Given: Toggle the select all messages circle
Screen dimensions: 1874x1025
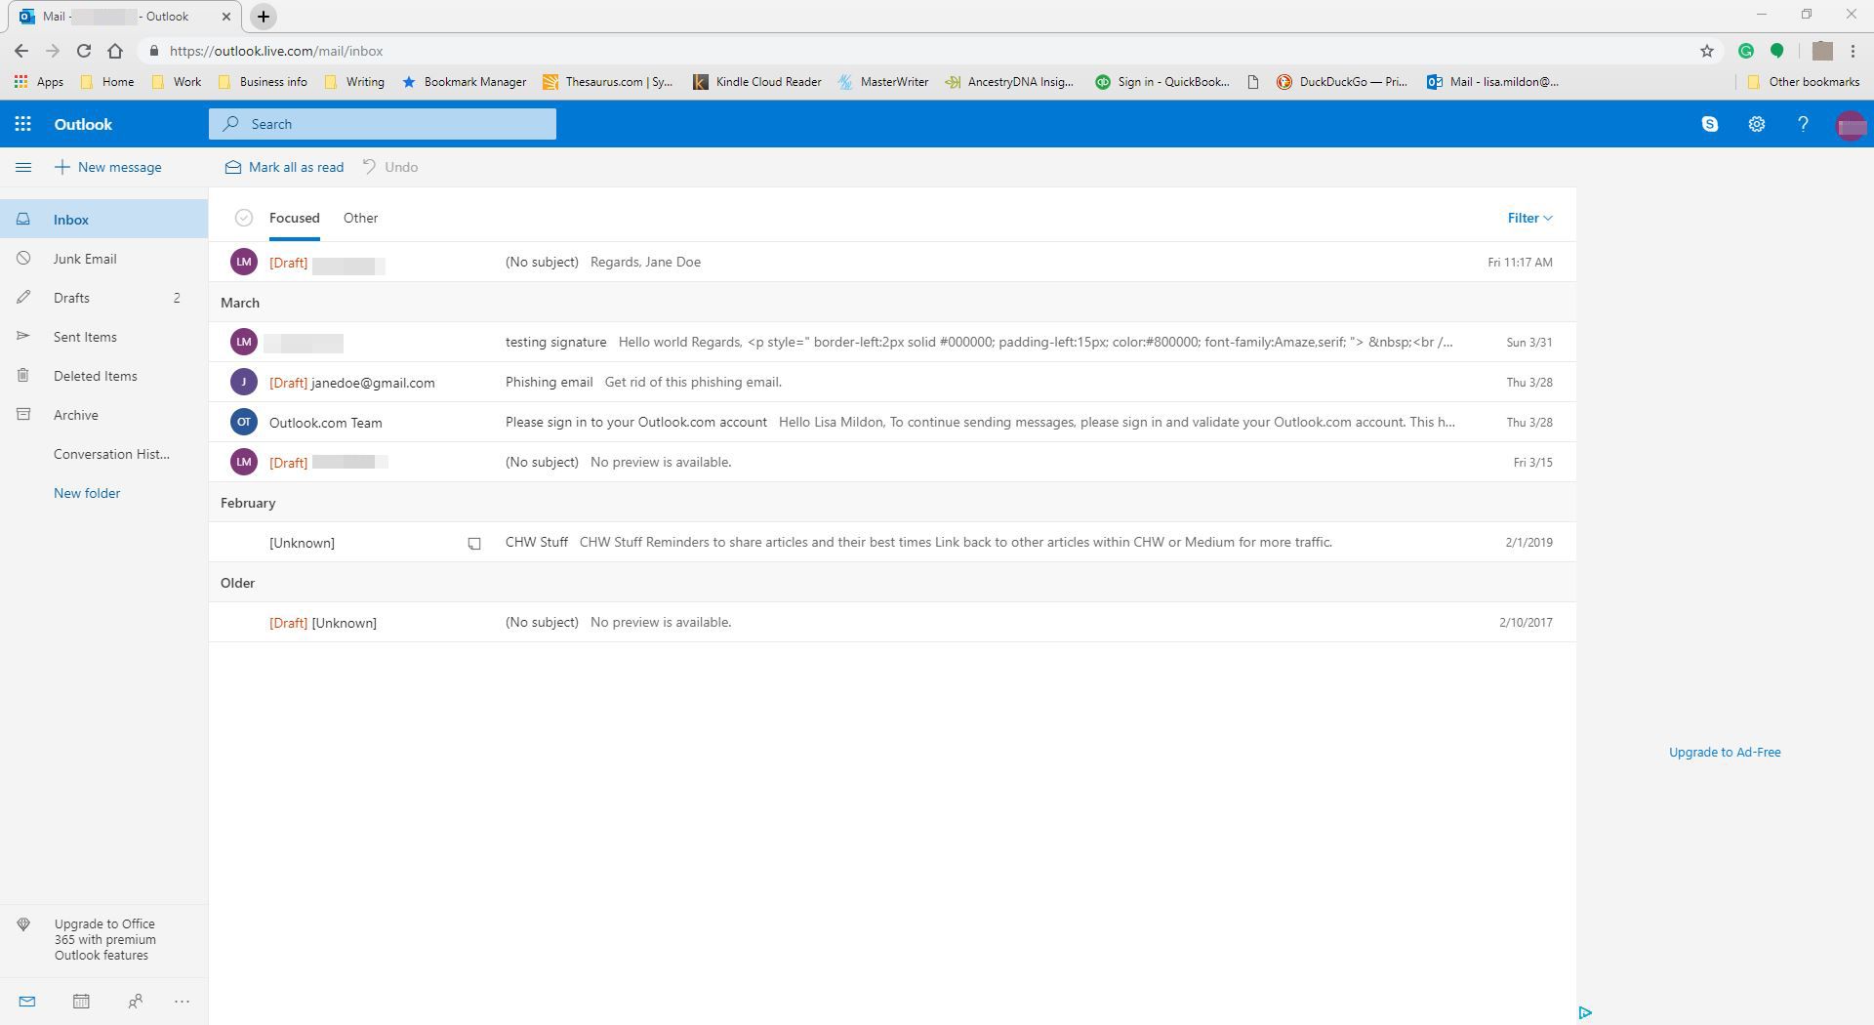Looking at the screenshot, I should 243,218.
